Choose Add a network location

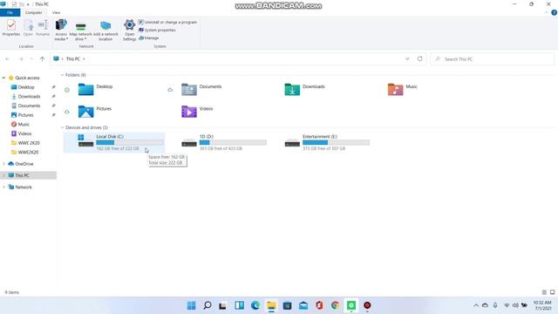click(105, 31)
